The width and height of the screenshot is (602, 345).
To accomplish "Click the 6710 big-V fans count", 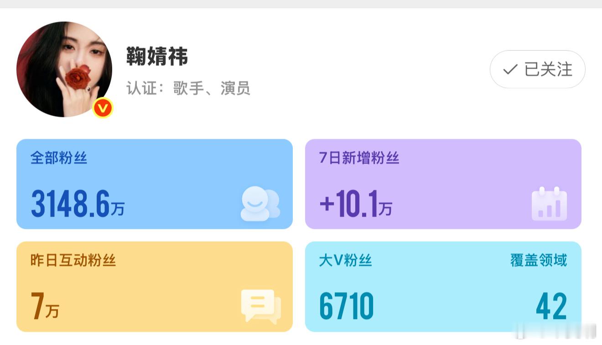I will 347,306.
